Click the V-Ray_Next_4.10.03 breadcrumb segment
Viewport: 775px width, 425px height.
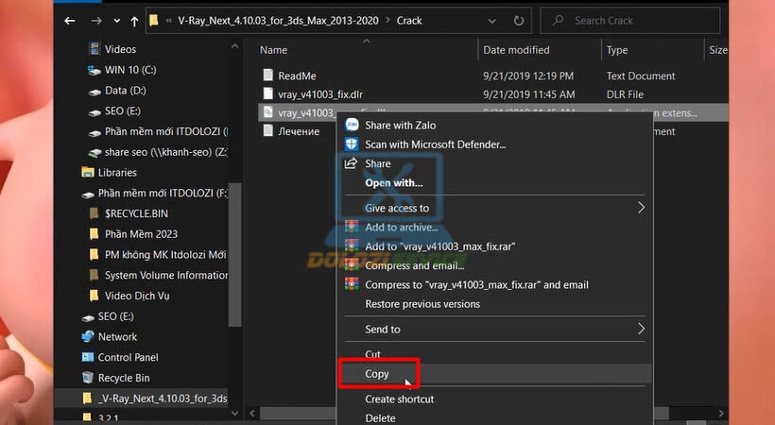pyautogui.click(x=278, y=21)
